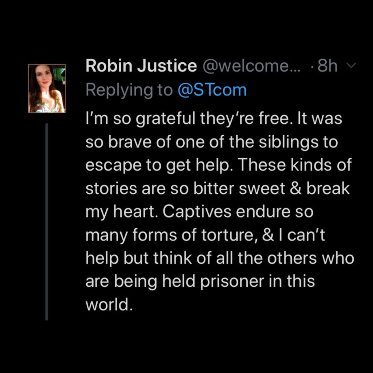Open the @STcom mention link
This screenshot has height=373, width=373.
tap(212, 90)
